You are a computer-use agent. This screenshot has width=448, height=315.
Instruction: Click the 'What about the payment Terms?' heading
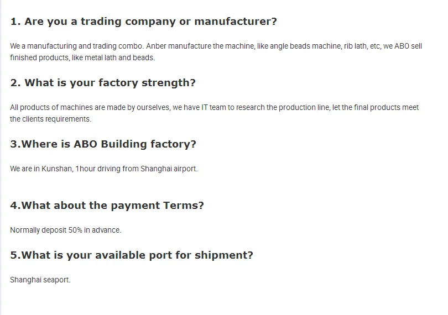(x=107, y=206)
